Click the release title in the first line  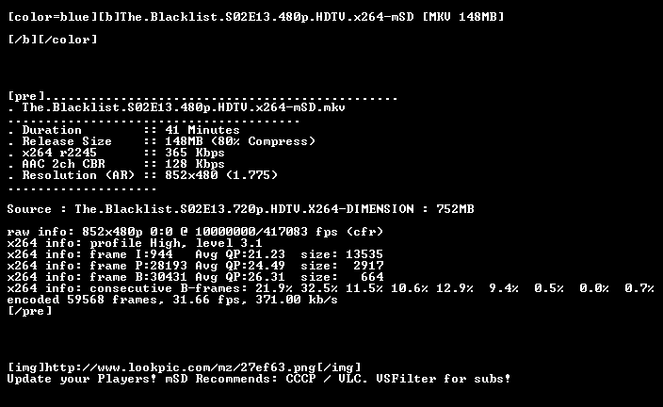[x=267, y=17]
